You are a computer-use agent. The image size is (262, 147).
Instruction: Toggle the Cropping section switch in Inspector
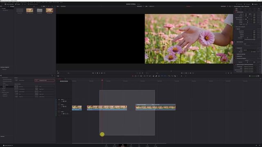click(x=235, y=29)
